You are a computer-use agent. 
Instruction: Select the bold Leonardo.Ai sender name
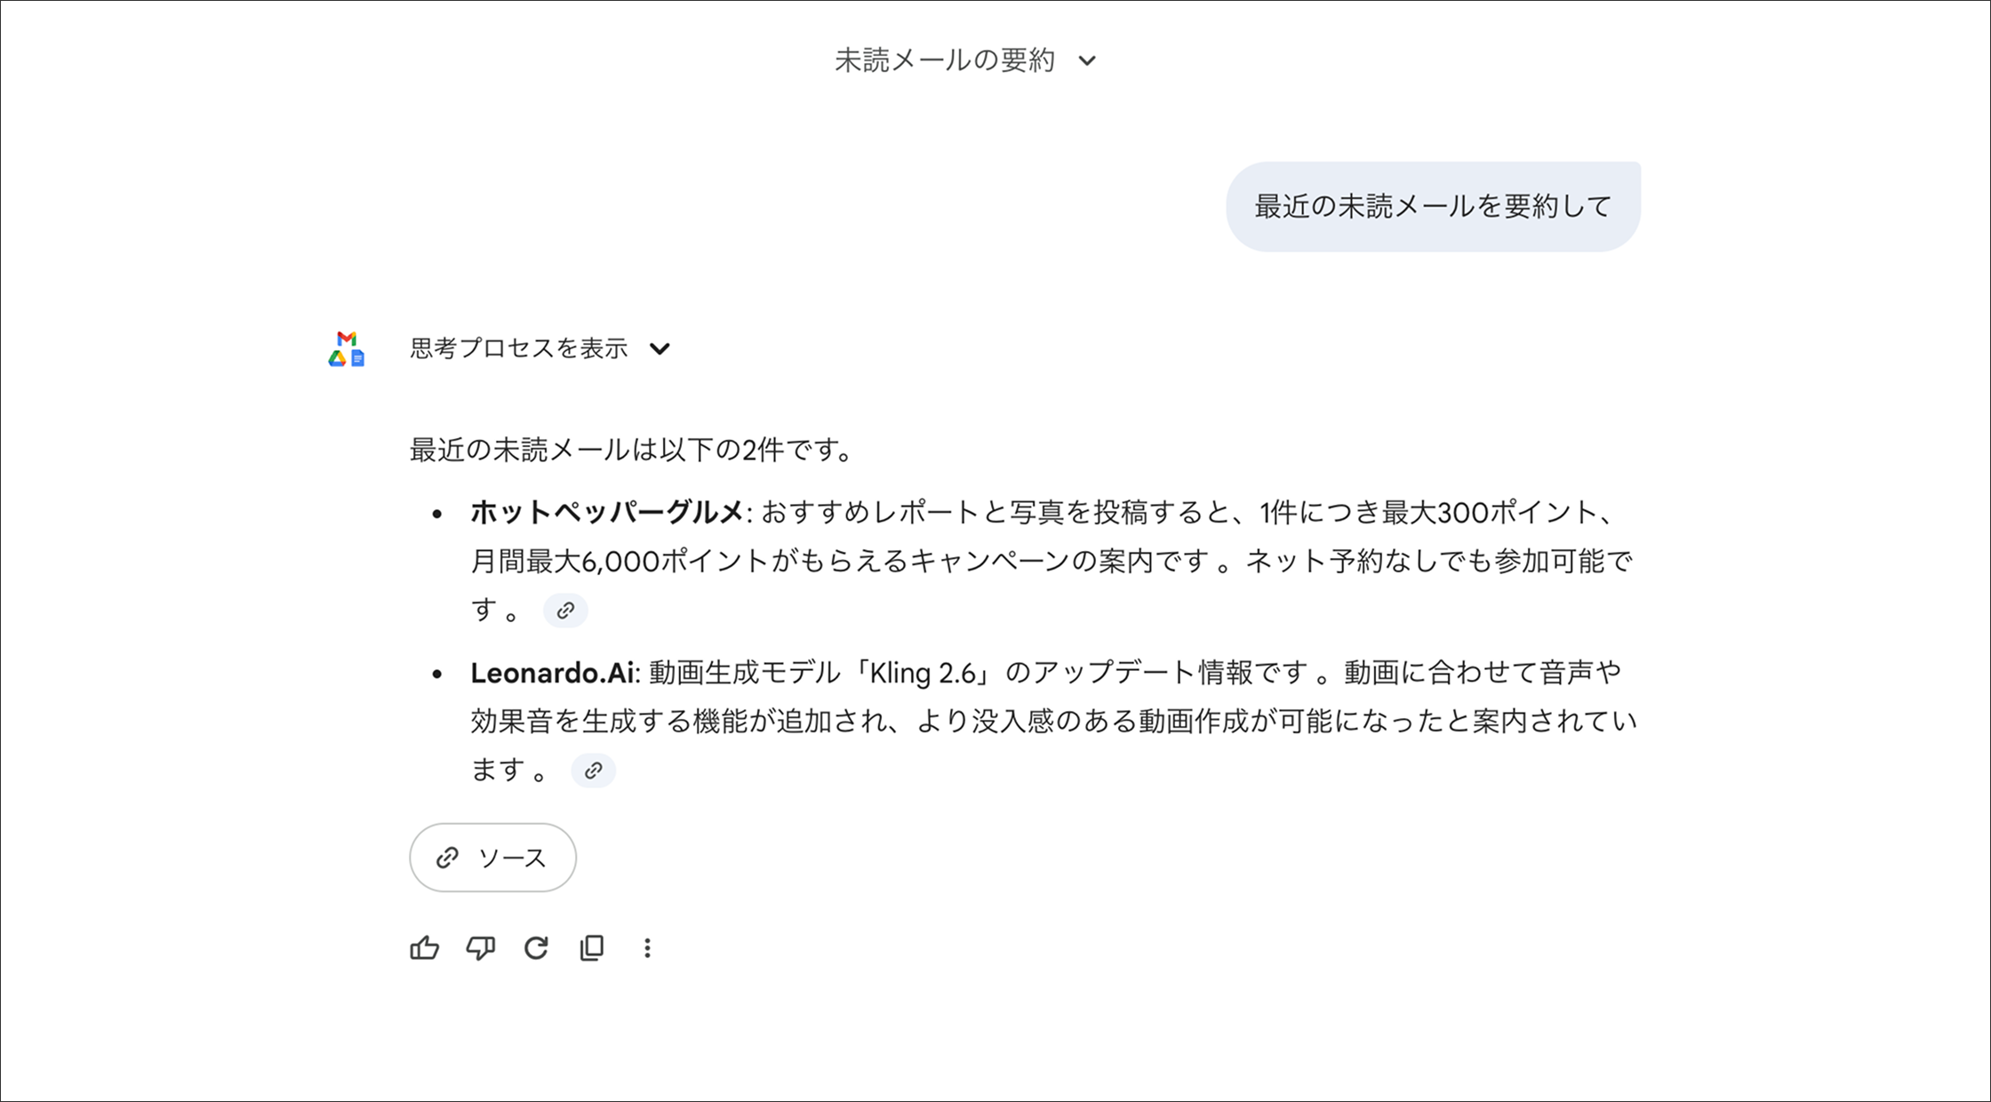[x=551, y=673]
